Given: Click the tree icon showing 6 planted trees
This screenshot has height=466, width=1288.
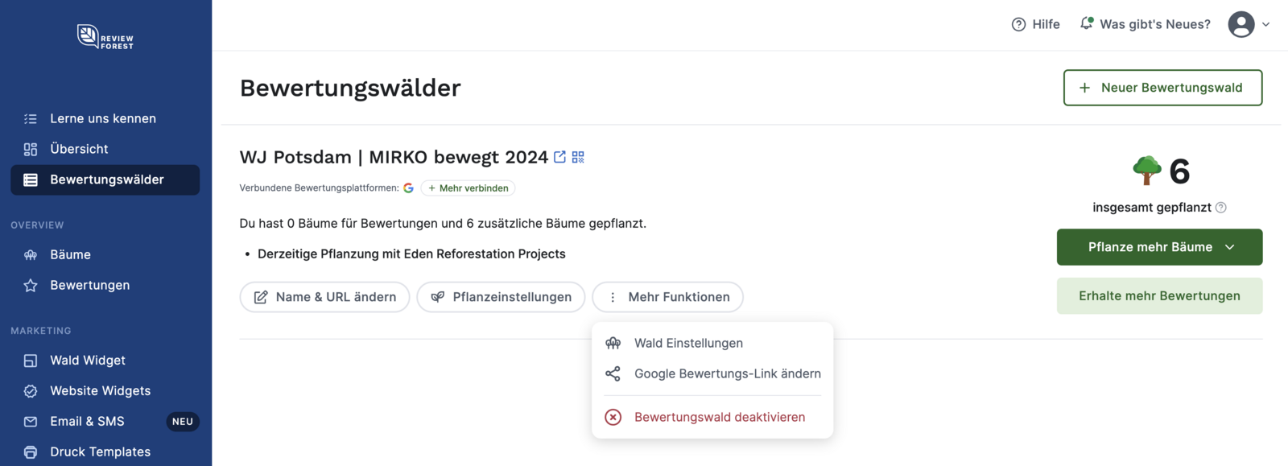Looking at the screenshot, I should click(x=1146, y=171).
